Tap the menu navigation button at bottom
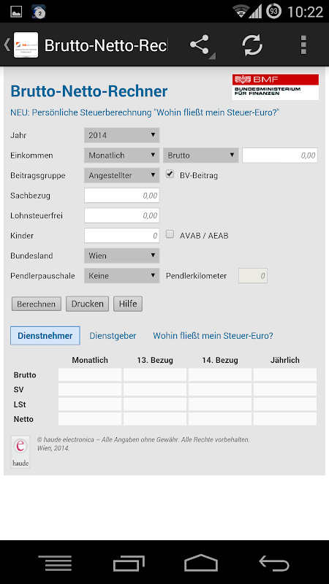This screenshot has width=329, height=584. coord(55,562)
